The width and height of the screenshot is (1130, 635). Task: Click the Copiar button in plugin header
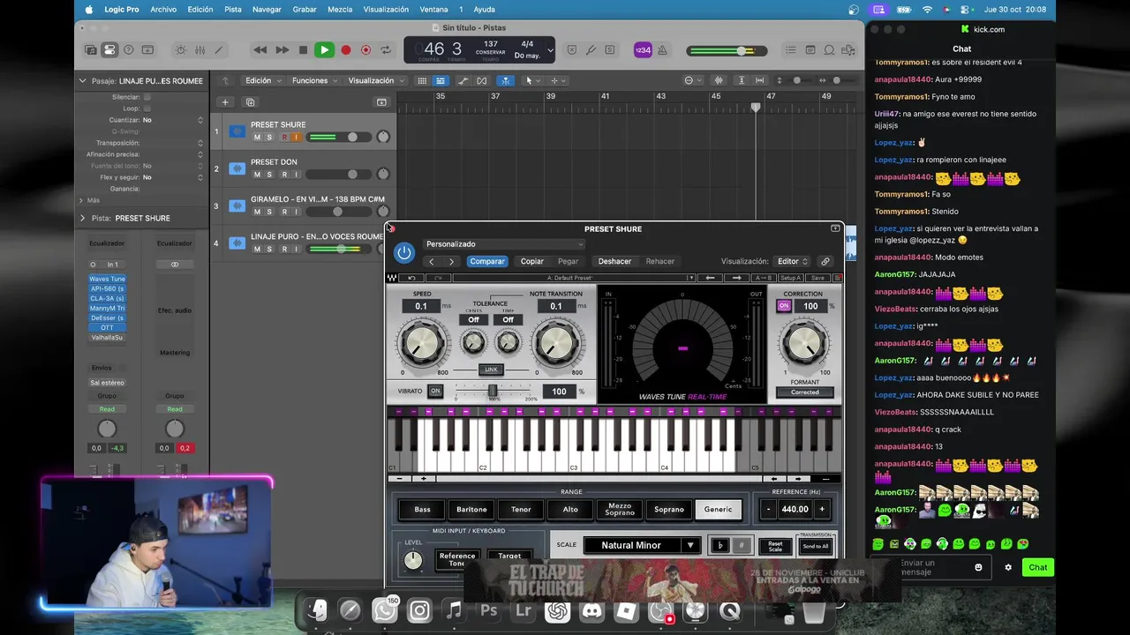pyautogui.click(x=532, y=261)
